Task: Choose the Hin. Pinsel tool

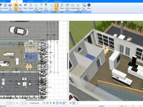Action: point(10,7)
